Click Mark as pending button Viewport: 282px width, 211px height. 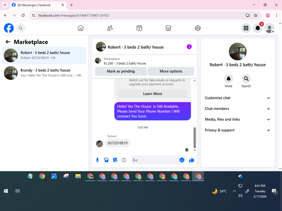pos(121,71)
